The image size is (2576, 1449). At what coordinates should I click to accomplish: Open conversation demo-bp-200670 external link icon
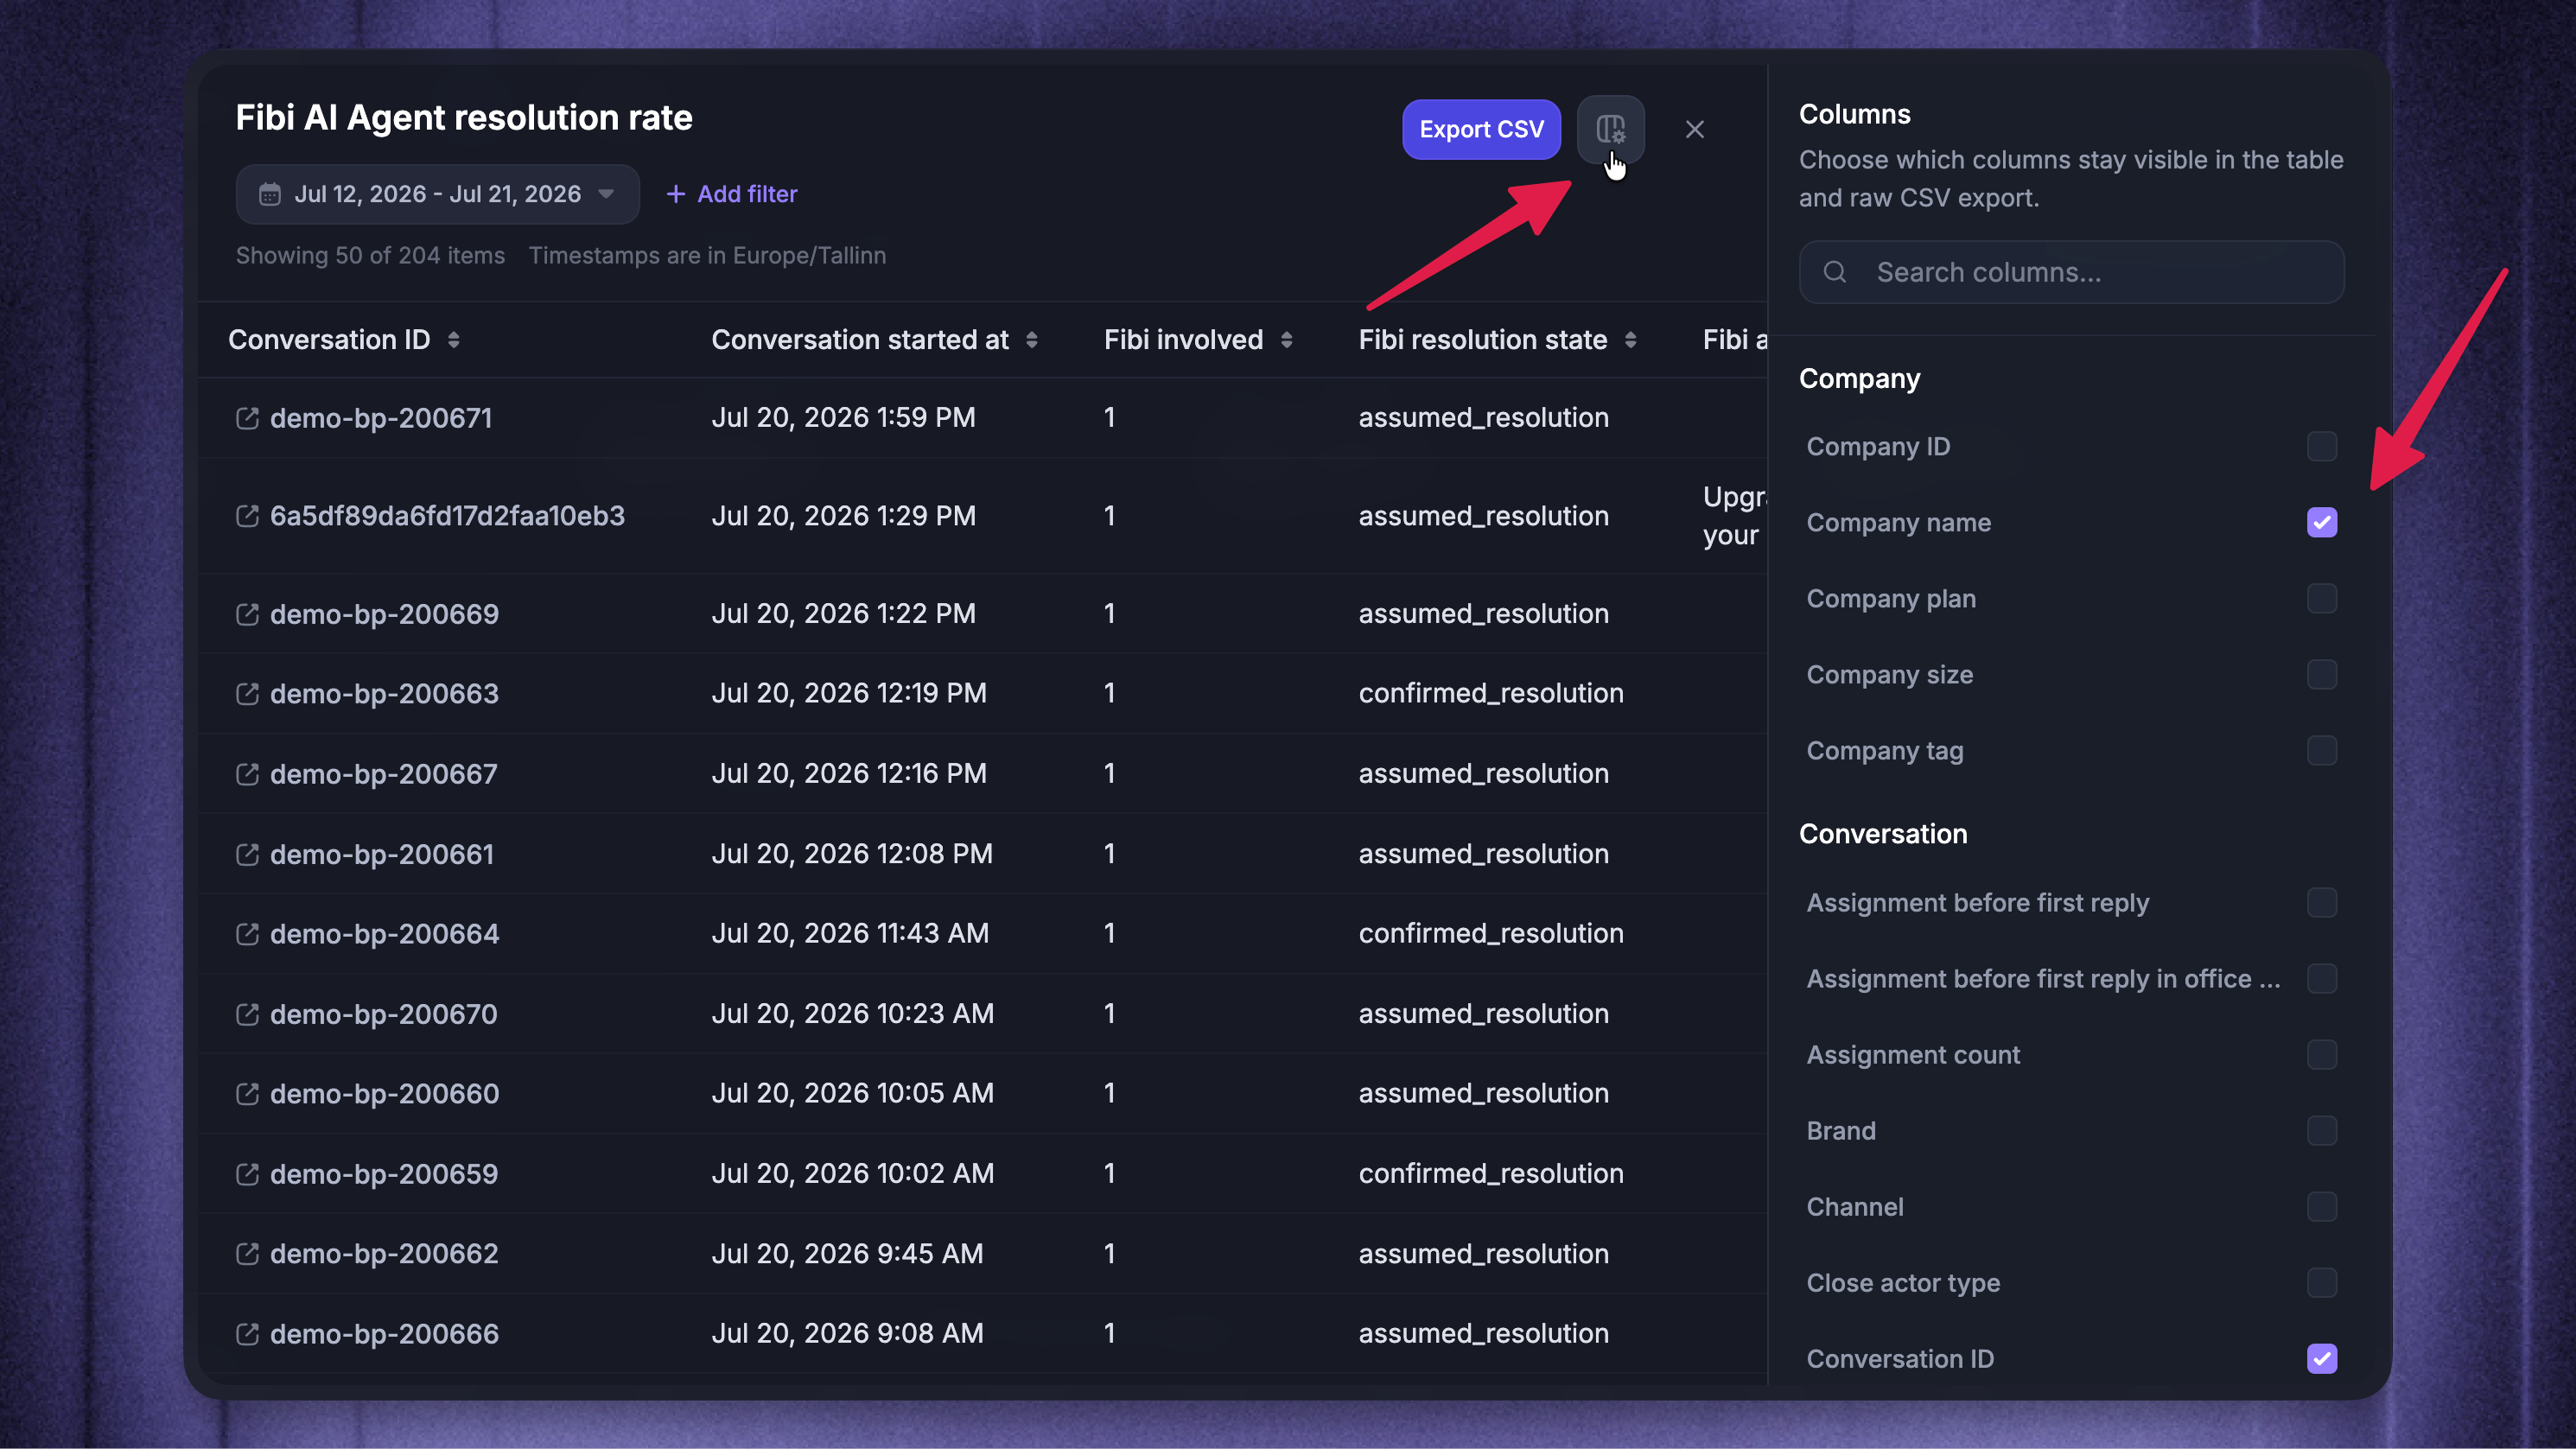pyautogui.click(x=247, y=1014)
